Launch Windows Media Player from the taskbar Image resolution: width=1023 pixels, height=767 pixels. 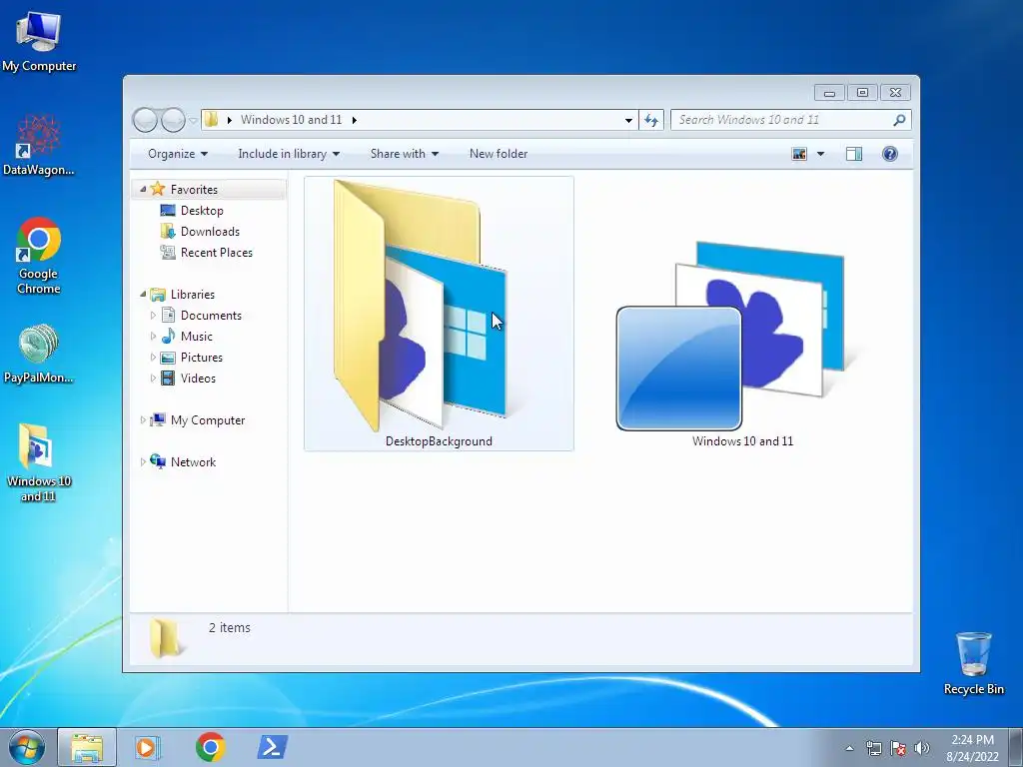148,747
